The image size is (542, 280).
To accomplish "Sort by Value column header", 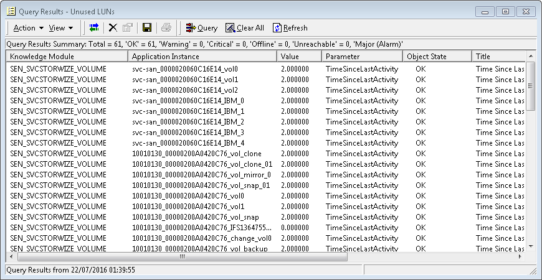I will click(x=299, y=56).
